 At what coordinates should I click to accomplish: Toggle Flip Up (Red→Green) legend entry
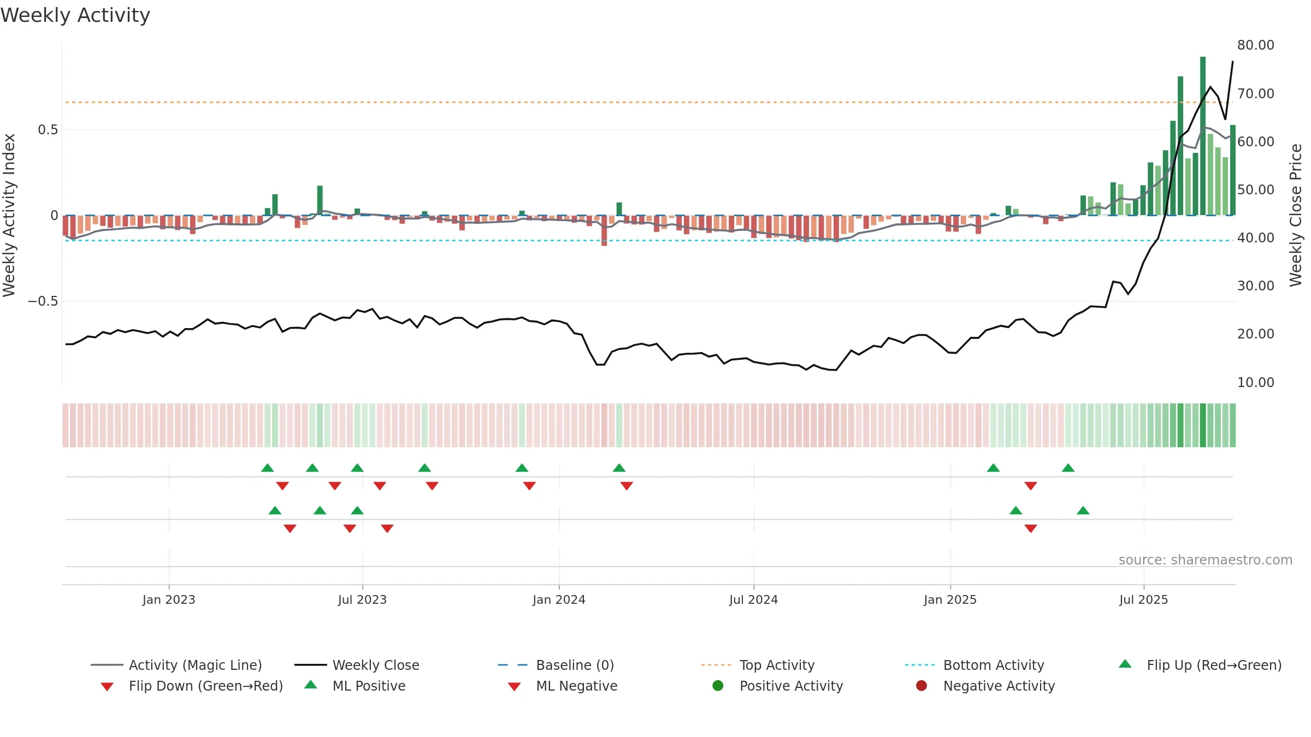(x=1200, y=665)
